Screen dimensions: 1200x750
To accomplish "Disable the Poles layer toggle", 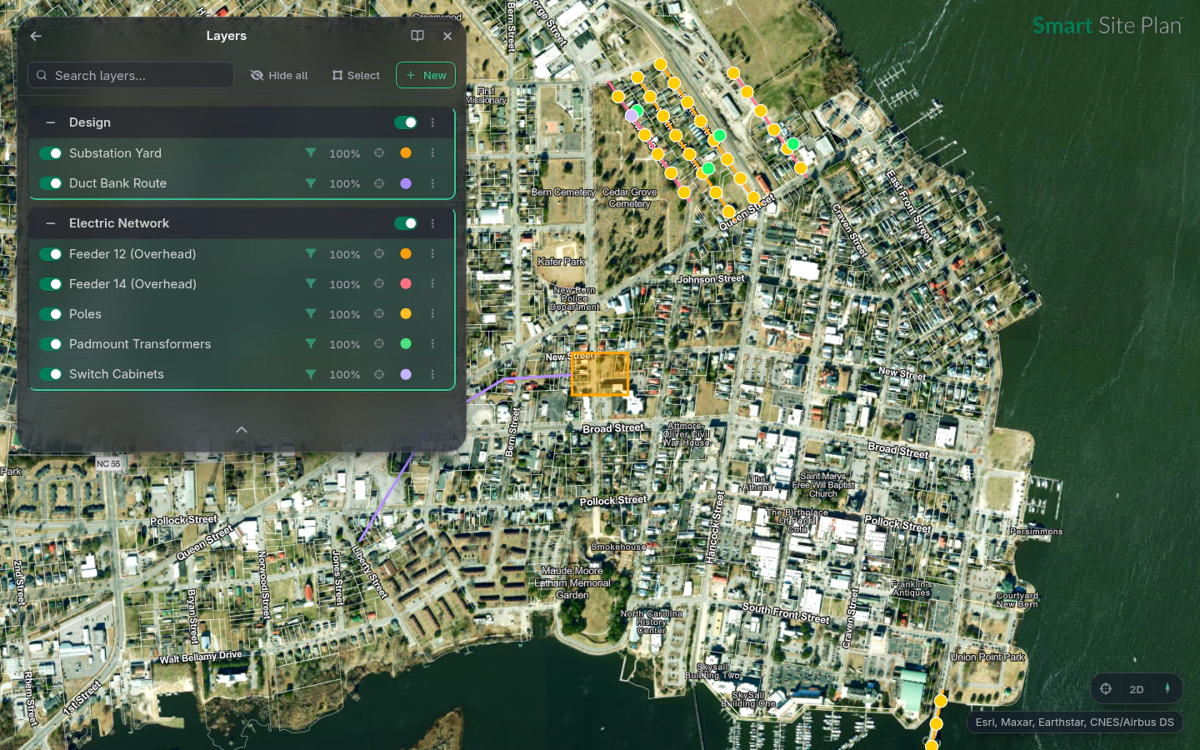I will (x=51, y=314).
